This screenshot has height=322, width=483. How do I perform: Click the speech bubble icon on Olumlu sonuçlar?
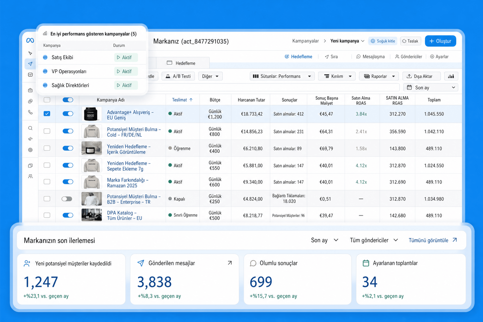pyautogui.click(x=253, y=263)
